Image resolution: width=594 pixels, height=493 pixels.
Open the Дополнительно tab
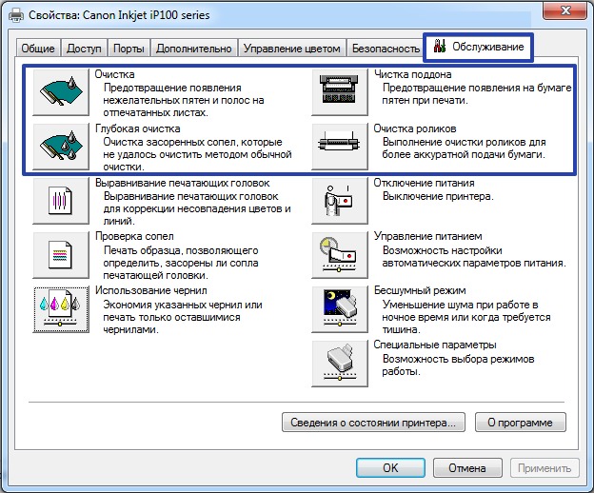pos(194,49)
